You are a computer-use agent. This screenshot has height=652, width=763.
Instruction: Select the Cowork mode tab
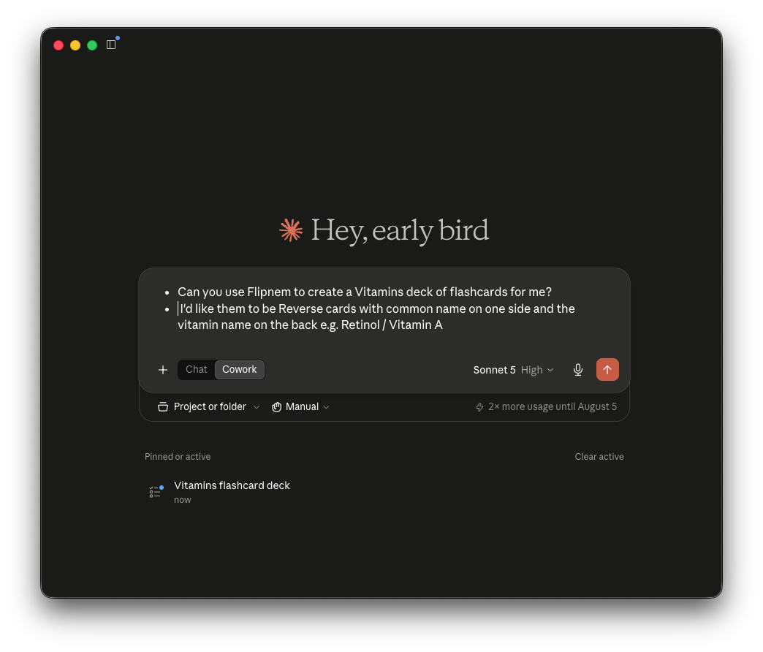coord(240,369)
